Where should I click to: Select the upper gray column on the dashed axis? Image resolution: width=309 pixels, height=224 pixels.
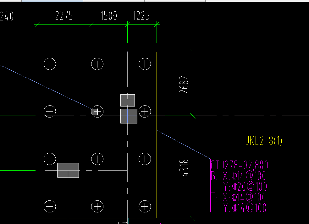point(128,100)
